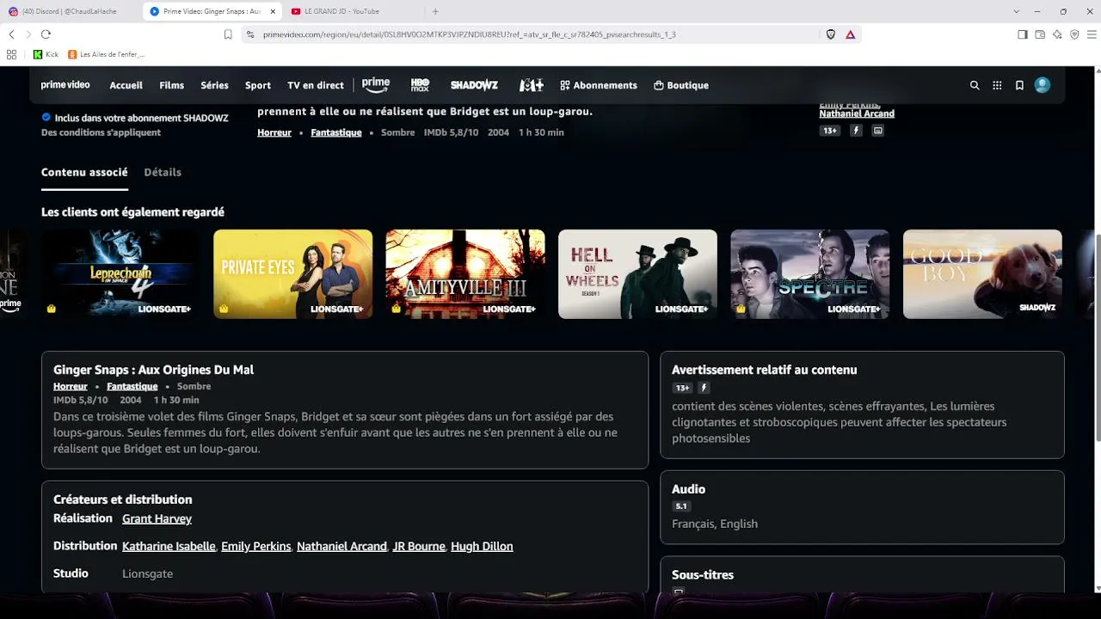Image resolution: width=1101 pixels, height=619 pixels.
Task: Open the Spectre thumbnail
Action: click(x=810, y=274)
